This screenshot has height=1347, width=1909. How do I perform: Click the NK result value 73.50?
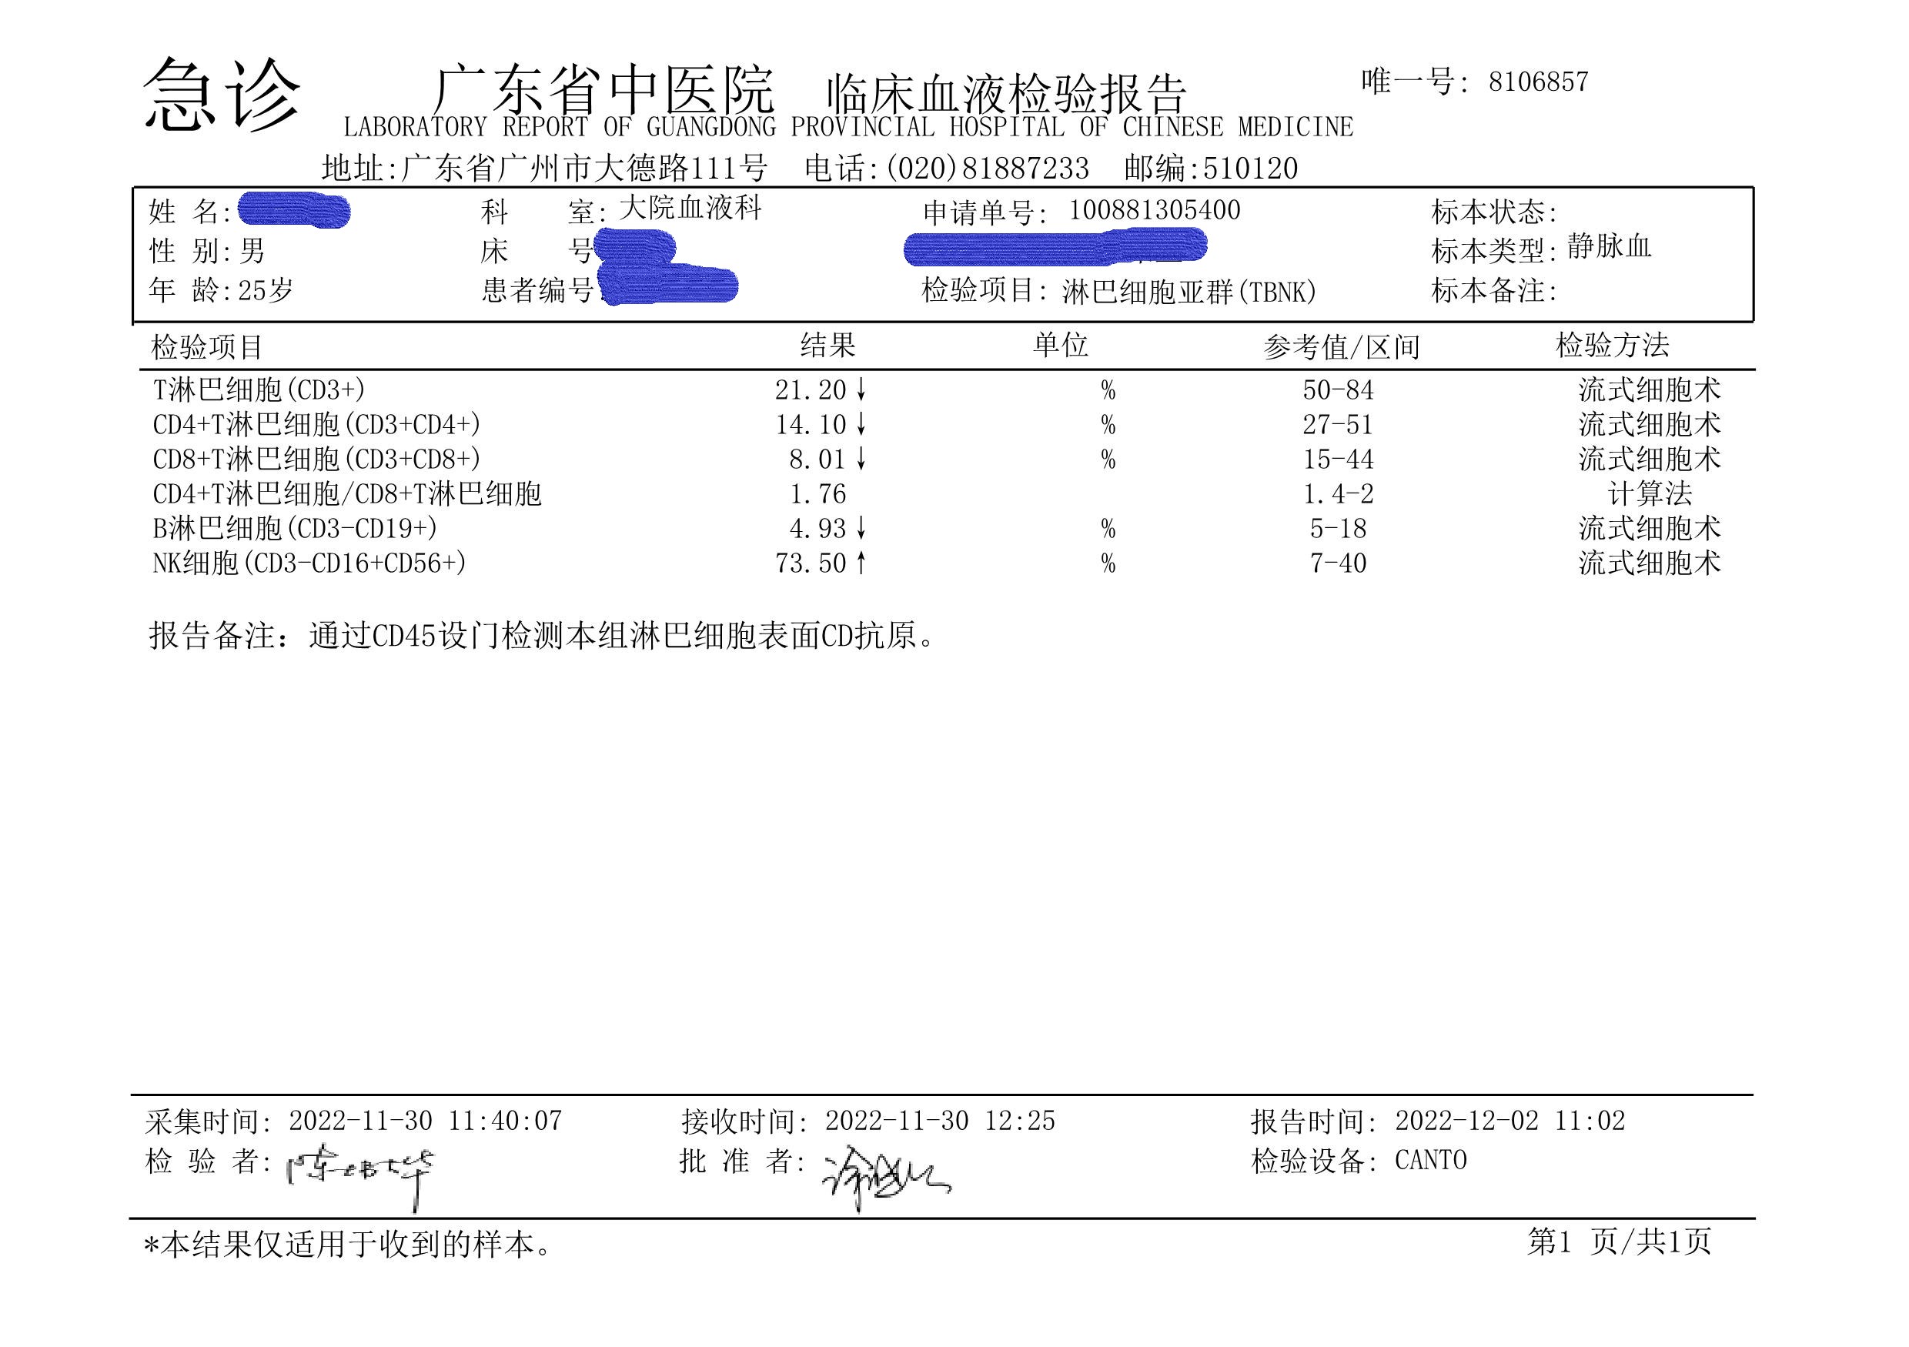(811, 563)
